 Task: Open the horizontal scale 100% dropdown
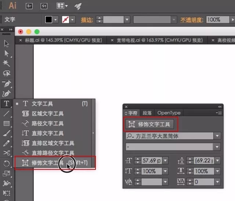click(217, 171)
